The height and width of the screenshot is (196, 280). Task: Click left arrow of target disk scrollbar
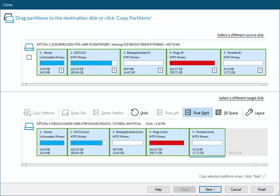24,165
